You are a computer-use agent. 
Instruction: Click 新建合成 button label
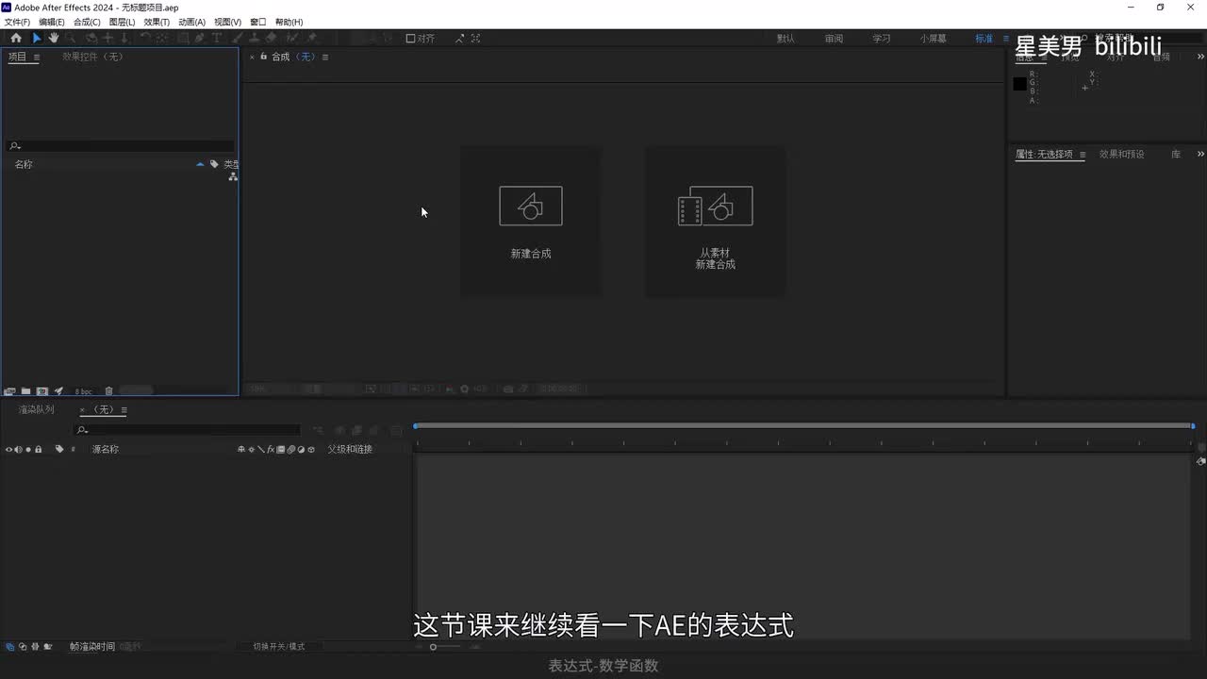[531, 254]
